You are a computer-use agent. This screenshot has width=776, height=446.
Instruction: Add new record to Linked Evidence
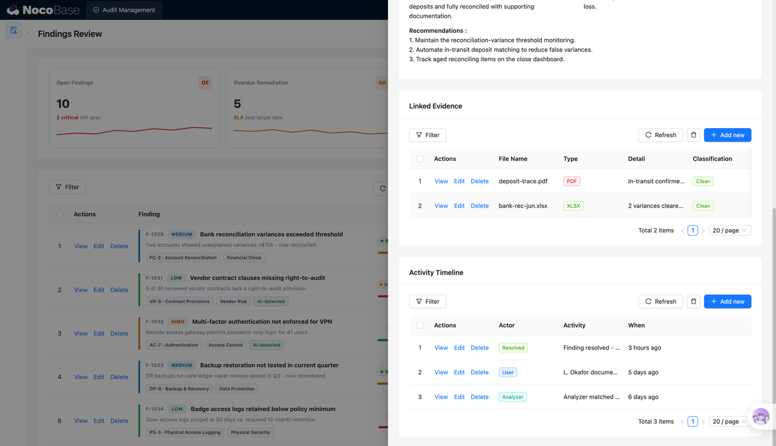click(x=727, y=135)
